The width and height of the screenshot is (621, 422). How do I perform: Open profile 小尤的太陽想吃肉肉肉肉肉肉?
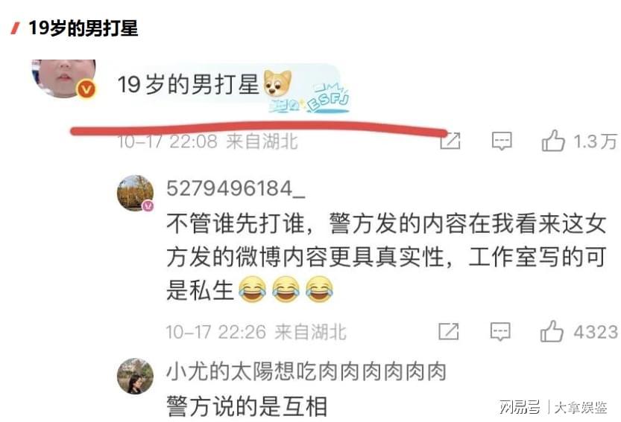pyautogui.click(x=306, y=371)
